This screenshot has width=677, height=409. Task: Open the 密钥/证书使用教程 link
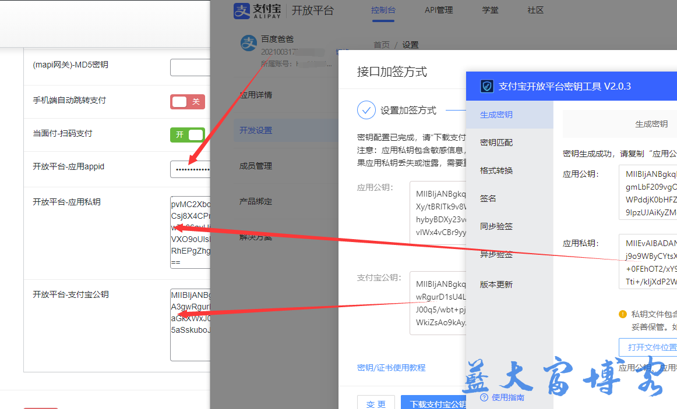point(391,368)
